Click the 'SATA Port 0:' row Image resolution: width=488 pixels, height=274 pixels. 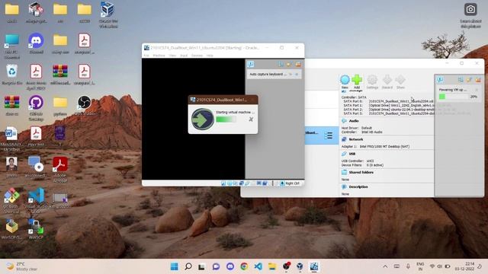tap(388, 101)
